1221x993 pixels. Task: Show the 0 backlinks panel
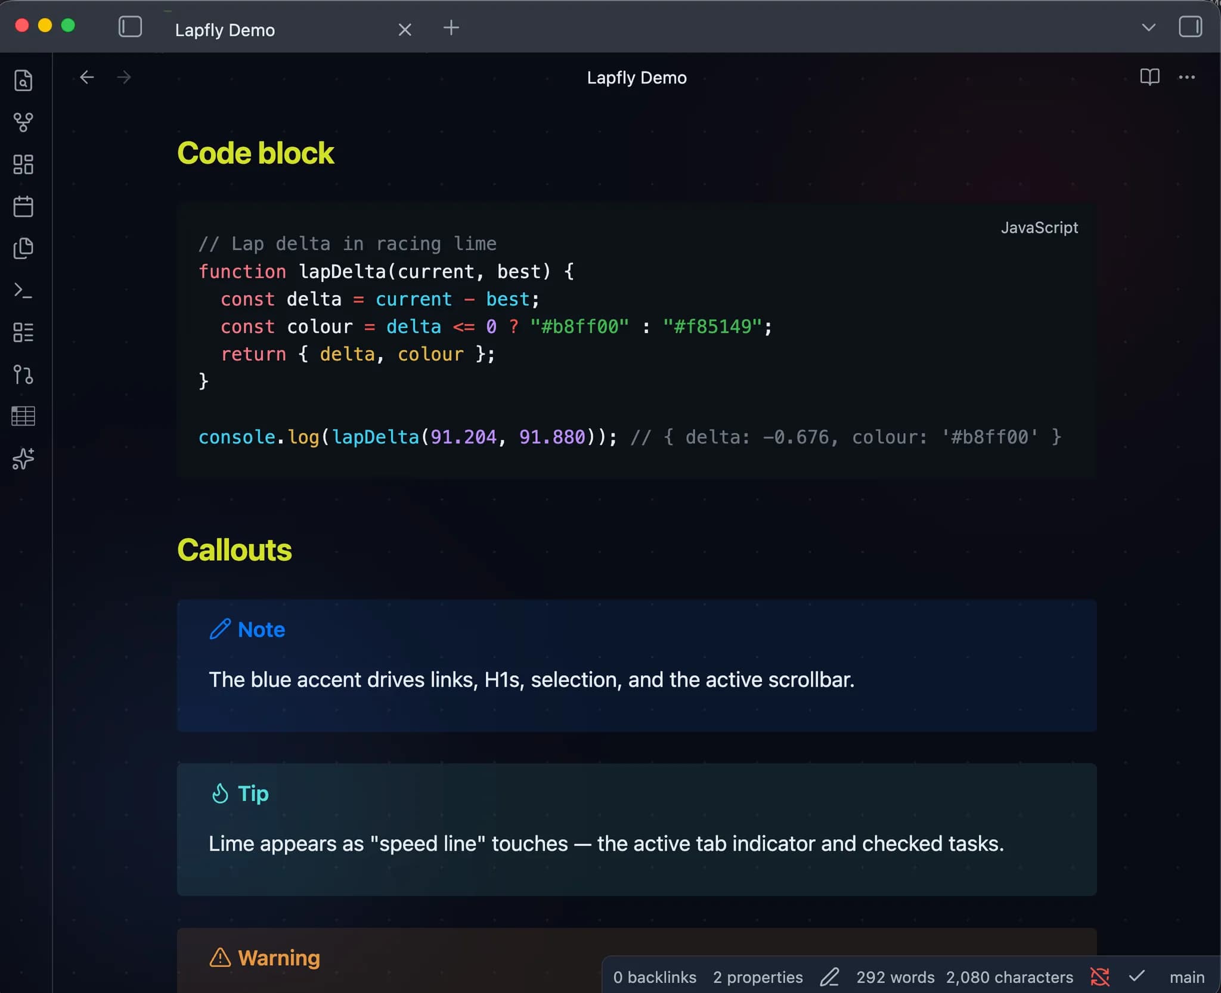coord(655,978)
